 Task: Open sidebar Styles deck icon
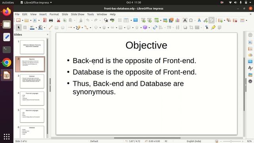[x=250, y=68]
